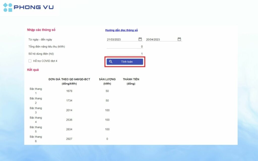258x161 pixels.
Task: Select the Bậc thang 1 row label
Action: (x=36, y=91)
